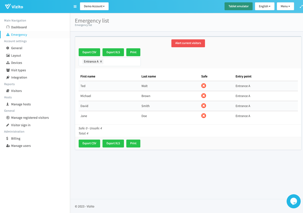
Task: Mark Jane Doe as safe
Action: (203, 116)
